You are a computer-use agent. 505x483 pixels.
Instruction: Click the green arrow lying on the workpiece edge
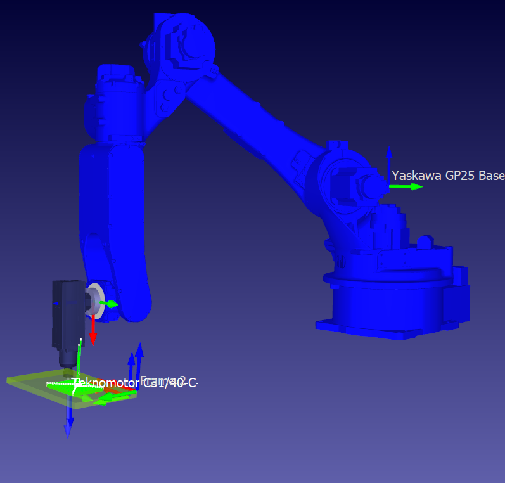click(x=120, y=397)
